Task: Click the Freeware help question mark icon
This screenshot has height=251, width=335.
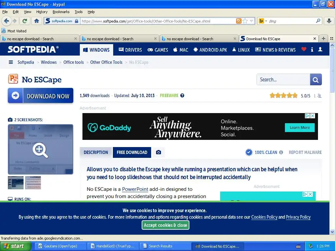Action: [182, 95]
